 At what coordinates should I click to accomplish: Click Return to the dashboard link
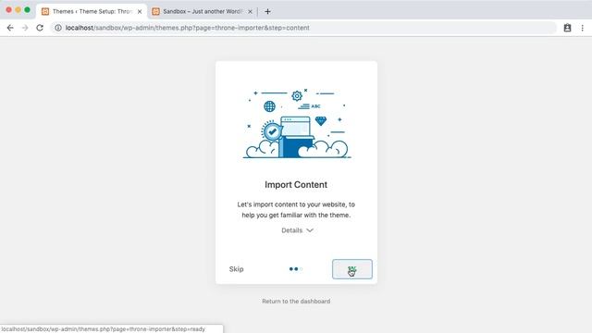296,302
